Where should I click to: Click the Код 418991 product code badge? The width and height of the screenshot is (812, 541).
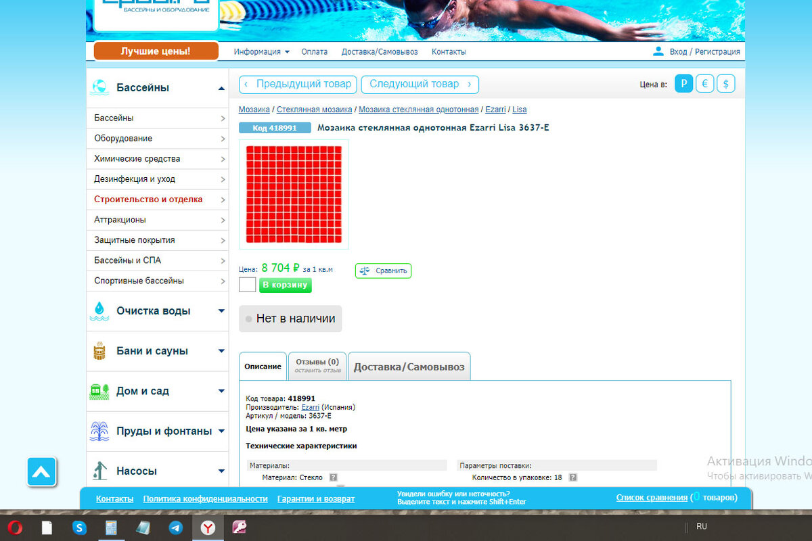275,128
